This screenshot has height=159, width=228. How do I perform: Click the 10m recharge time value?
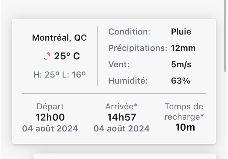point(185,127)
